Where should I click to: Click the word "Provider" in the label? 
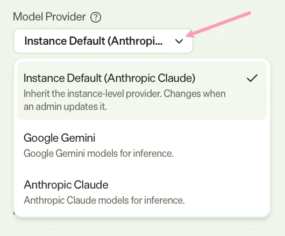point(66,17)
